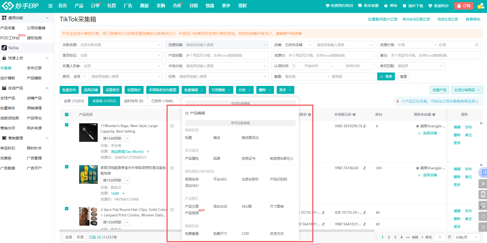
Task: Click the hamburger menu icon beside the logo
Action: coord(50,6)
